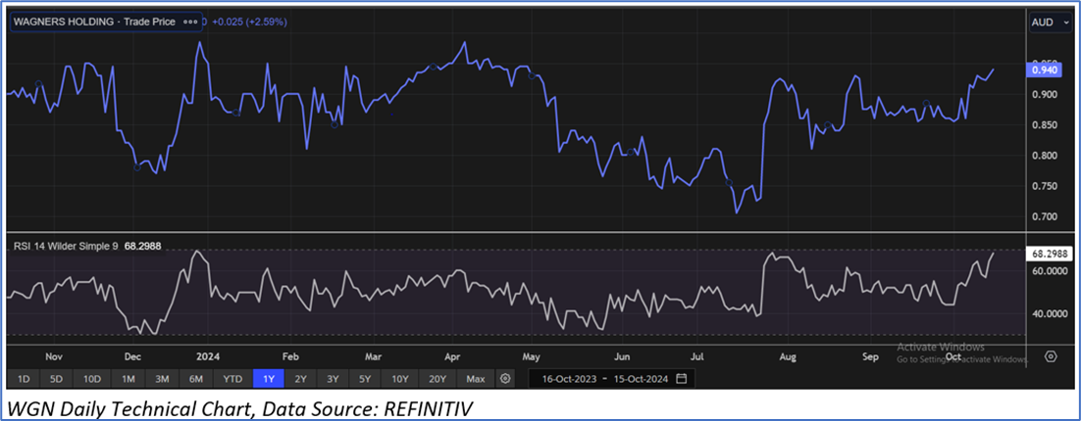The height and width of the screenshot is (421, 1081).
Task: Switch to YTD time range
Action: (233, 378)
